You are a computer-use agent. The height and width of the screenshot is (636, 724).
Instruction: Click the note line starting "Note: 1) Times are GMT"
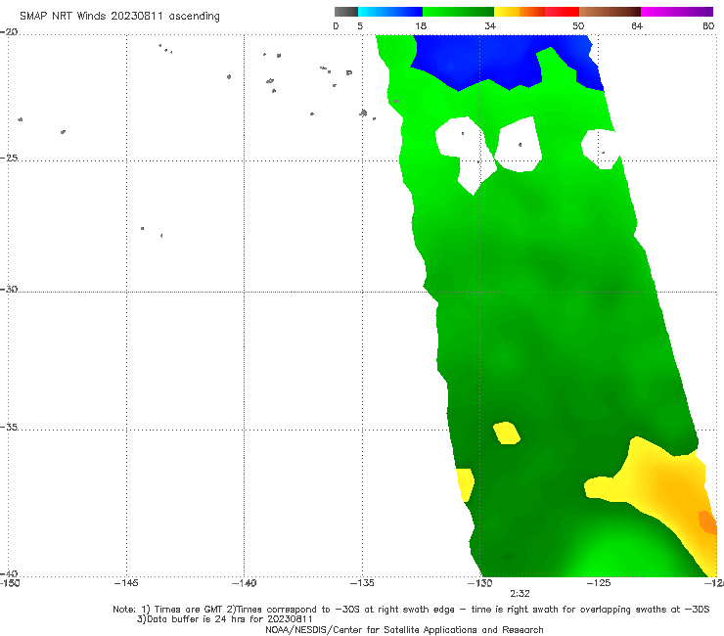click(x=411, y=610)
